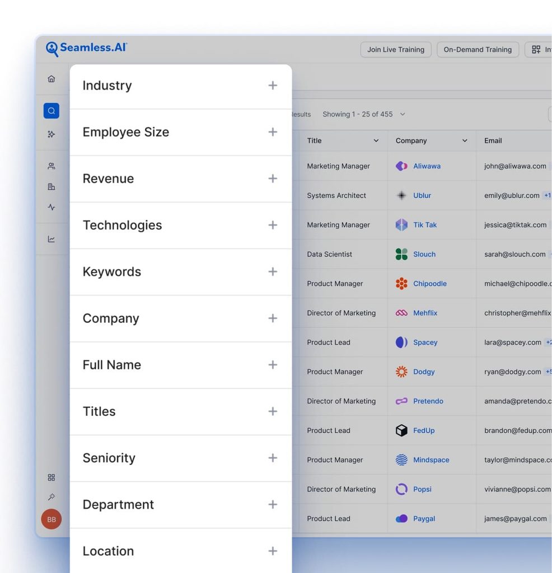The height and width of the screenshot is (573, 552).
Task: Open the Pretendo company link
Action: pos(428,401)
